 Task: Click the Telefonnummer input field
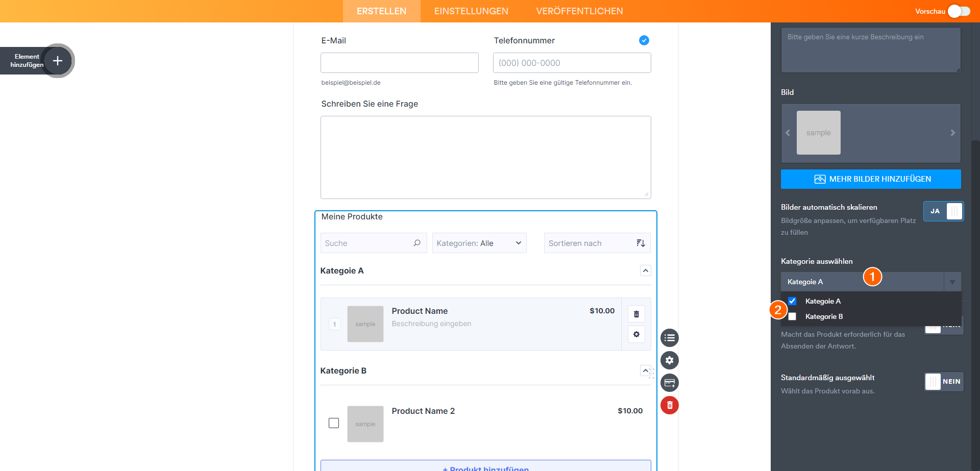pyautogui.click(x=572, y=63)
